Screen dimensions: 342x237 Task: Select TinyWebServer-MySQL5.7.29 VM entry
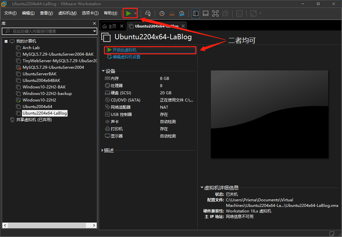point(60,61)
